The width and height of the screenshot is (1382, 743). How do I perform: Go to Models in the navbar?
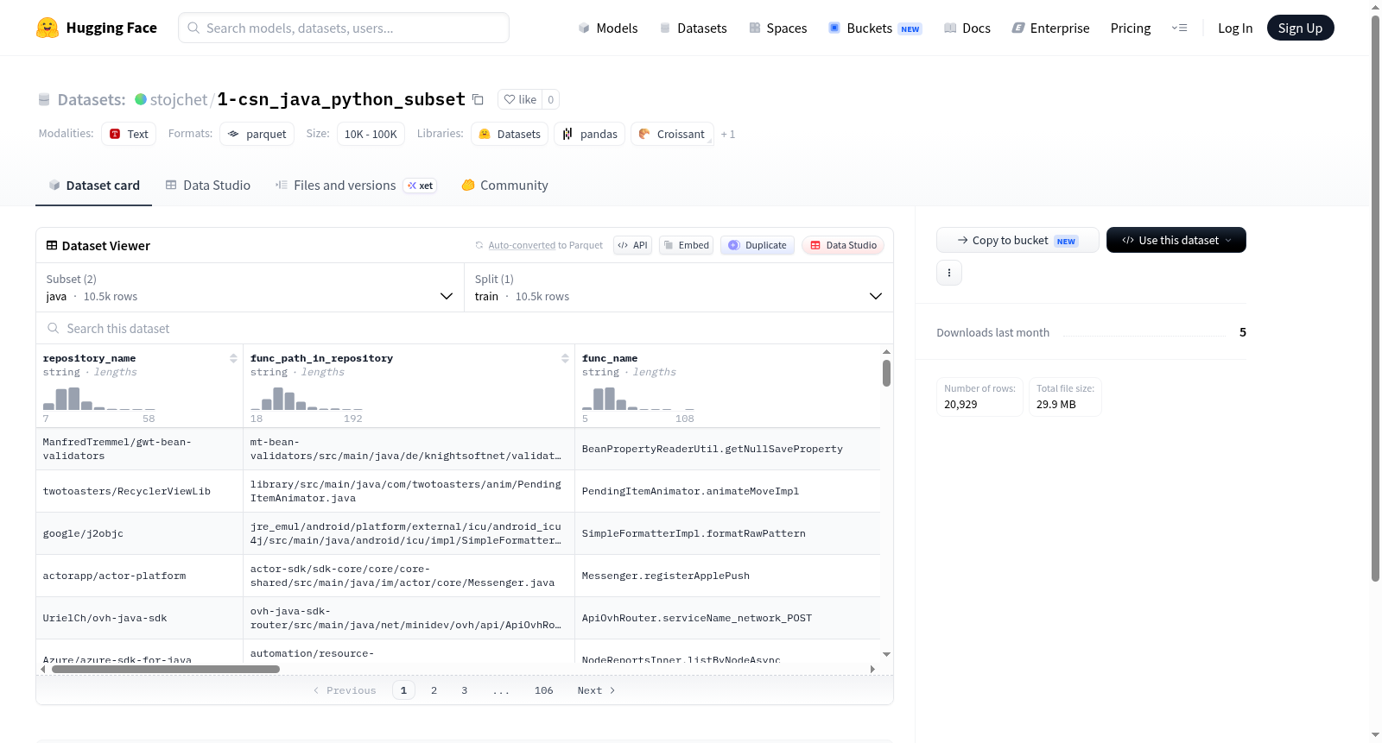608,28
